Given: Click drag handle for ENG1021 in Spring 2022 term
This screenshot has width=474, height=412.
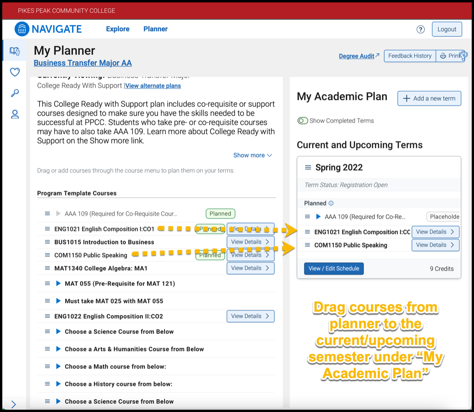Looking at the screenshot, I should [307, 232].
